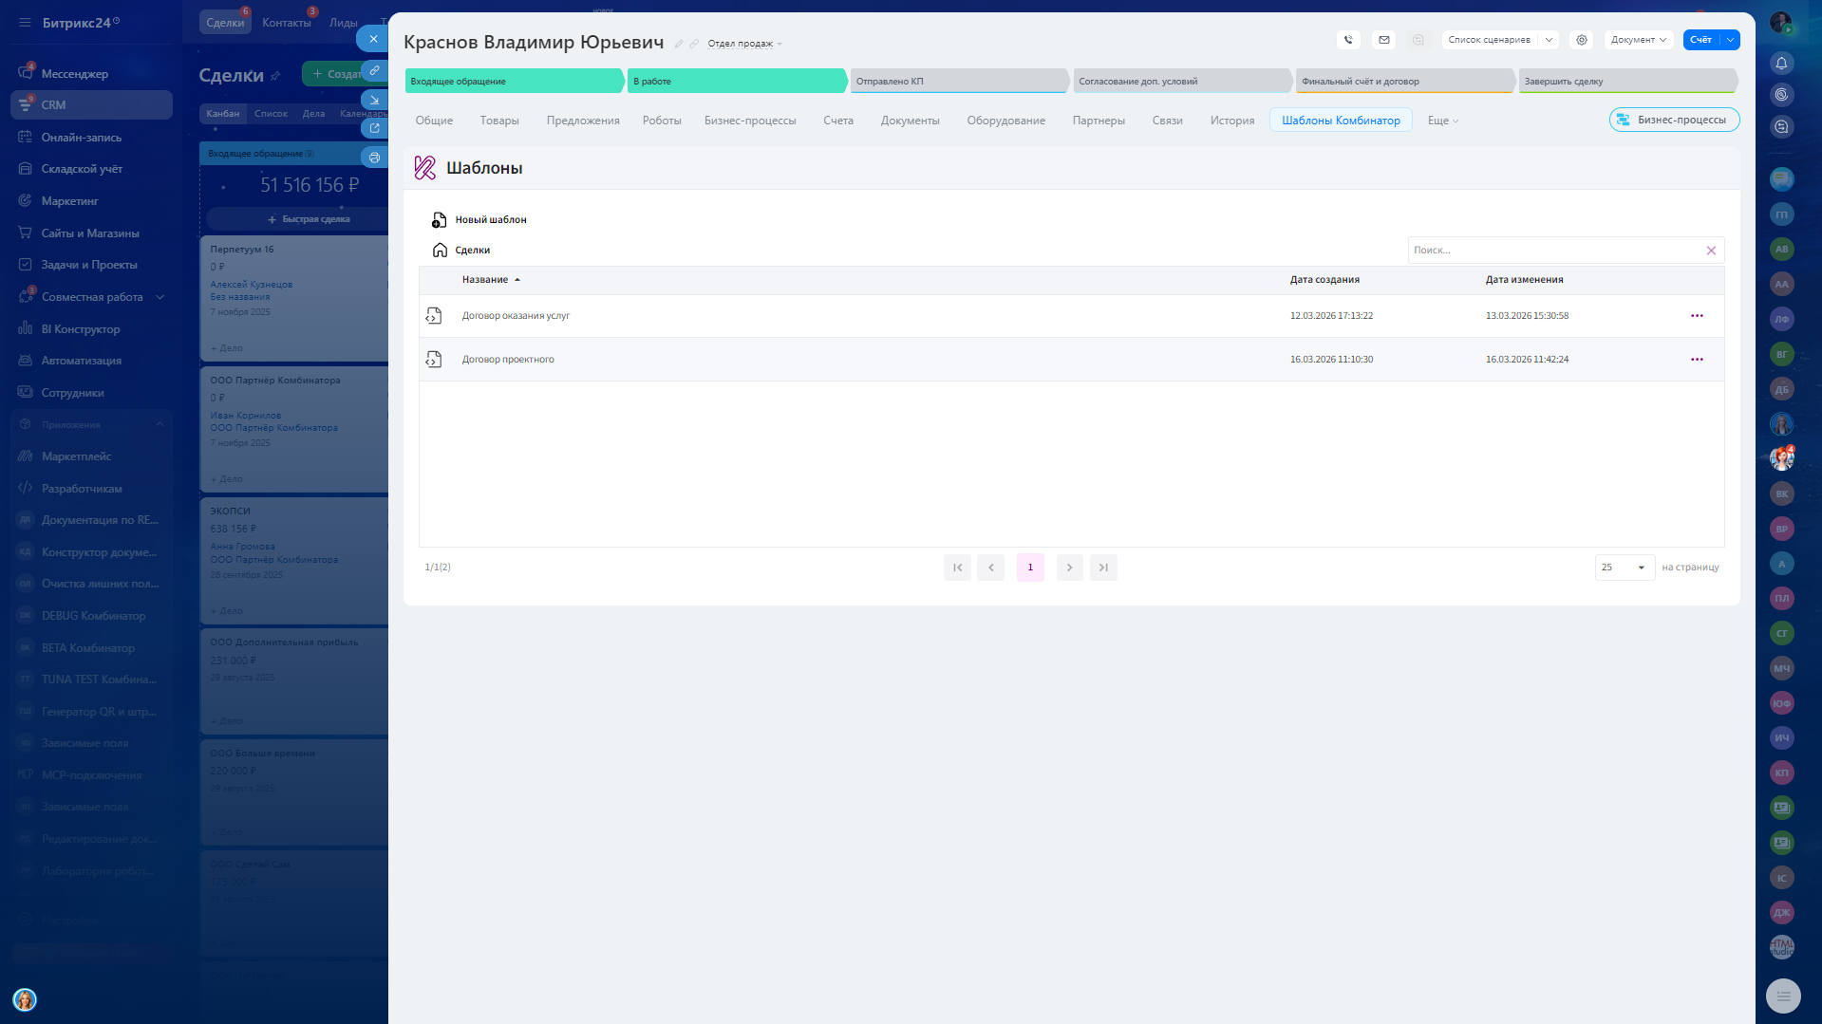The height and width of the screenshot is (1024, 1822).
Task: Set deal stage to Согласование доп. условий
Action: [1182, 82]
